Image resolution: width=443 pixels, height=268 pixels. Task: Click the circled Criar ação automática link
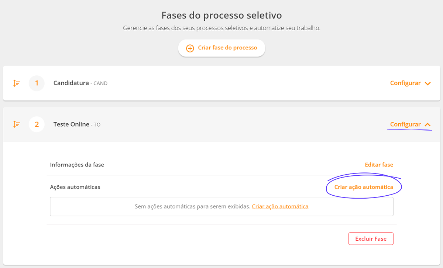click(364, 187)
